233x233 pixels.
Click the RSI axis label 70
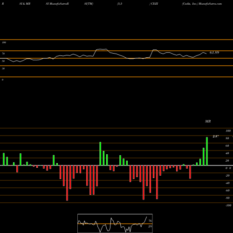(3, 54)
